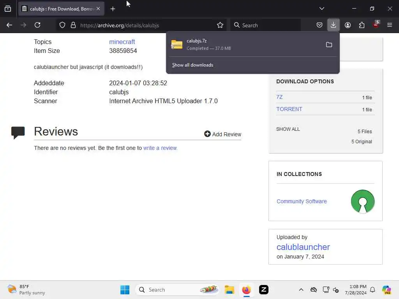
Task: Select the calubjs tab
Action: (61, 9)
